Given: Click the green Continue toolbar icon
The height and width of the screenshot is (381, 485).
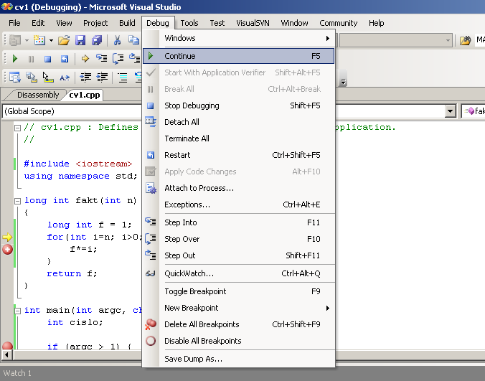Looking at the screenshot, I should (x=14, y=58).
